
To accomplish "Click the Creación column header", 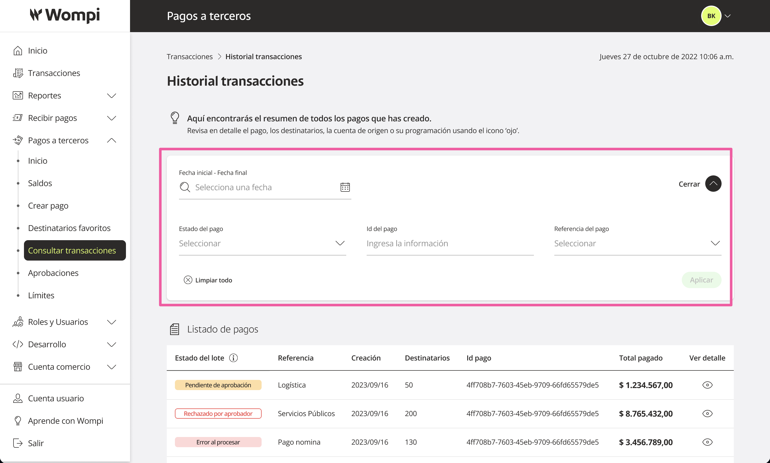I will tap(366, 358).
